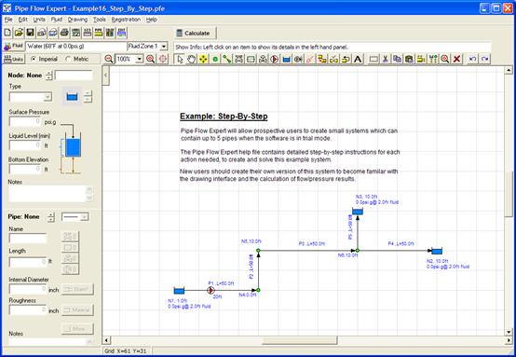The image size is (516, 357).
Task: Open the Registration menu
Action: click(x=126, y=20)
